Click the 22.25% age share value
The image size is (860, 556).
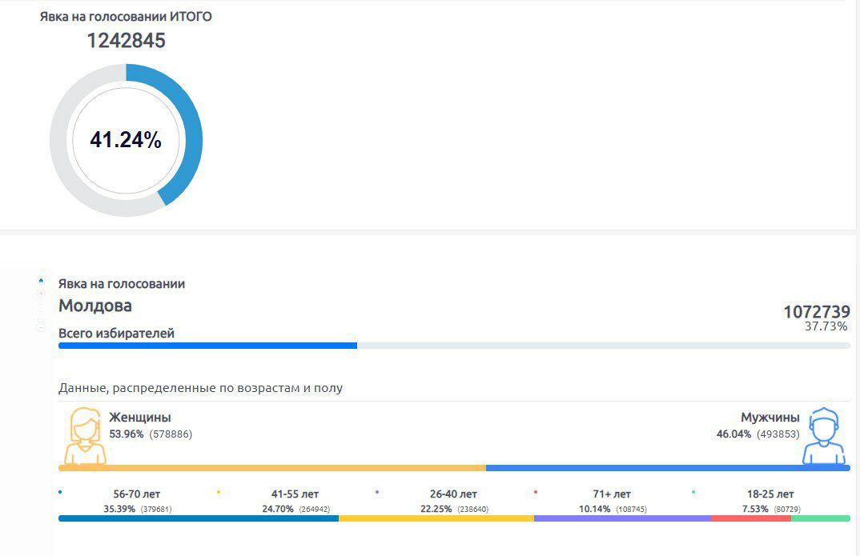pos(436,509)
